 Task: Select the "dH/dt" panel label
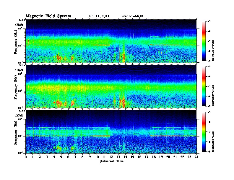(x=19, y=25)
